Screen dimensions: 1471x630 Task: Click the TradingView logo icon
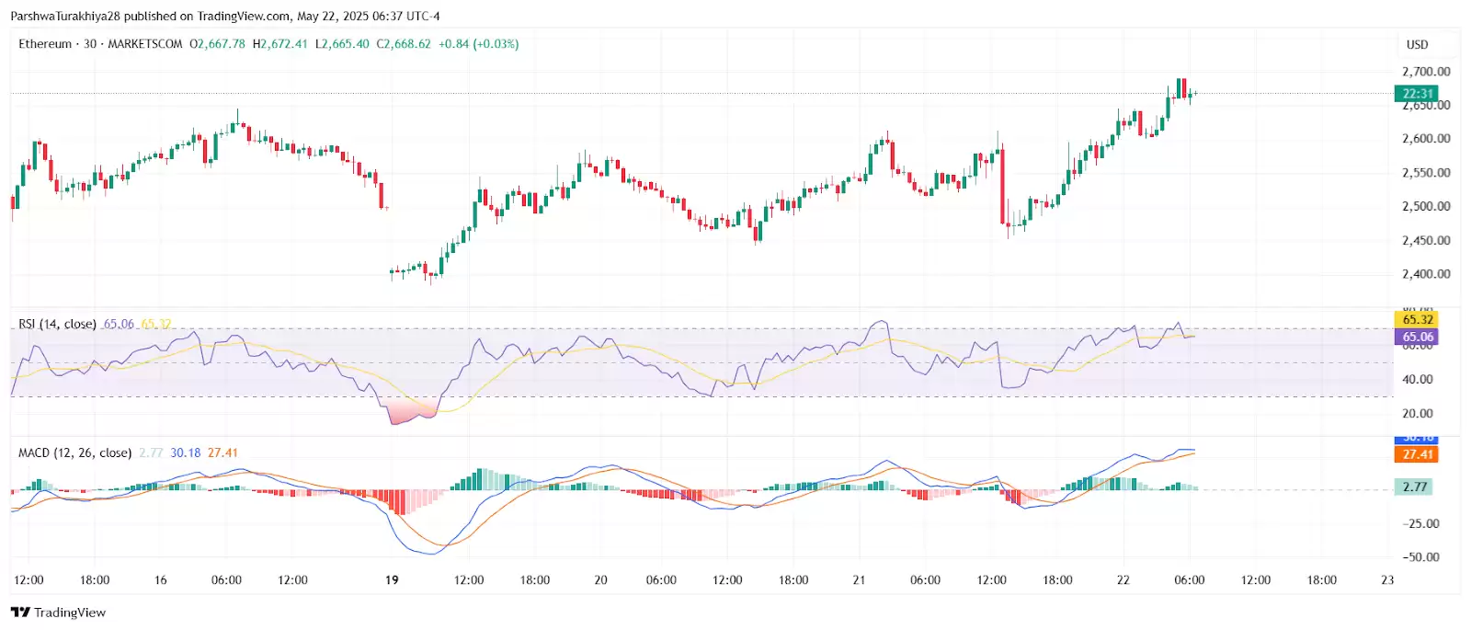pos(20,613)
